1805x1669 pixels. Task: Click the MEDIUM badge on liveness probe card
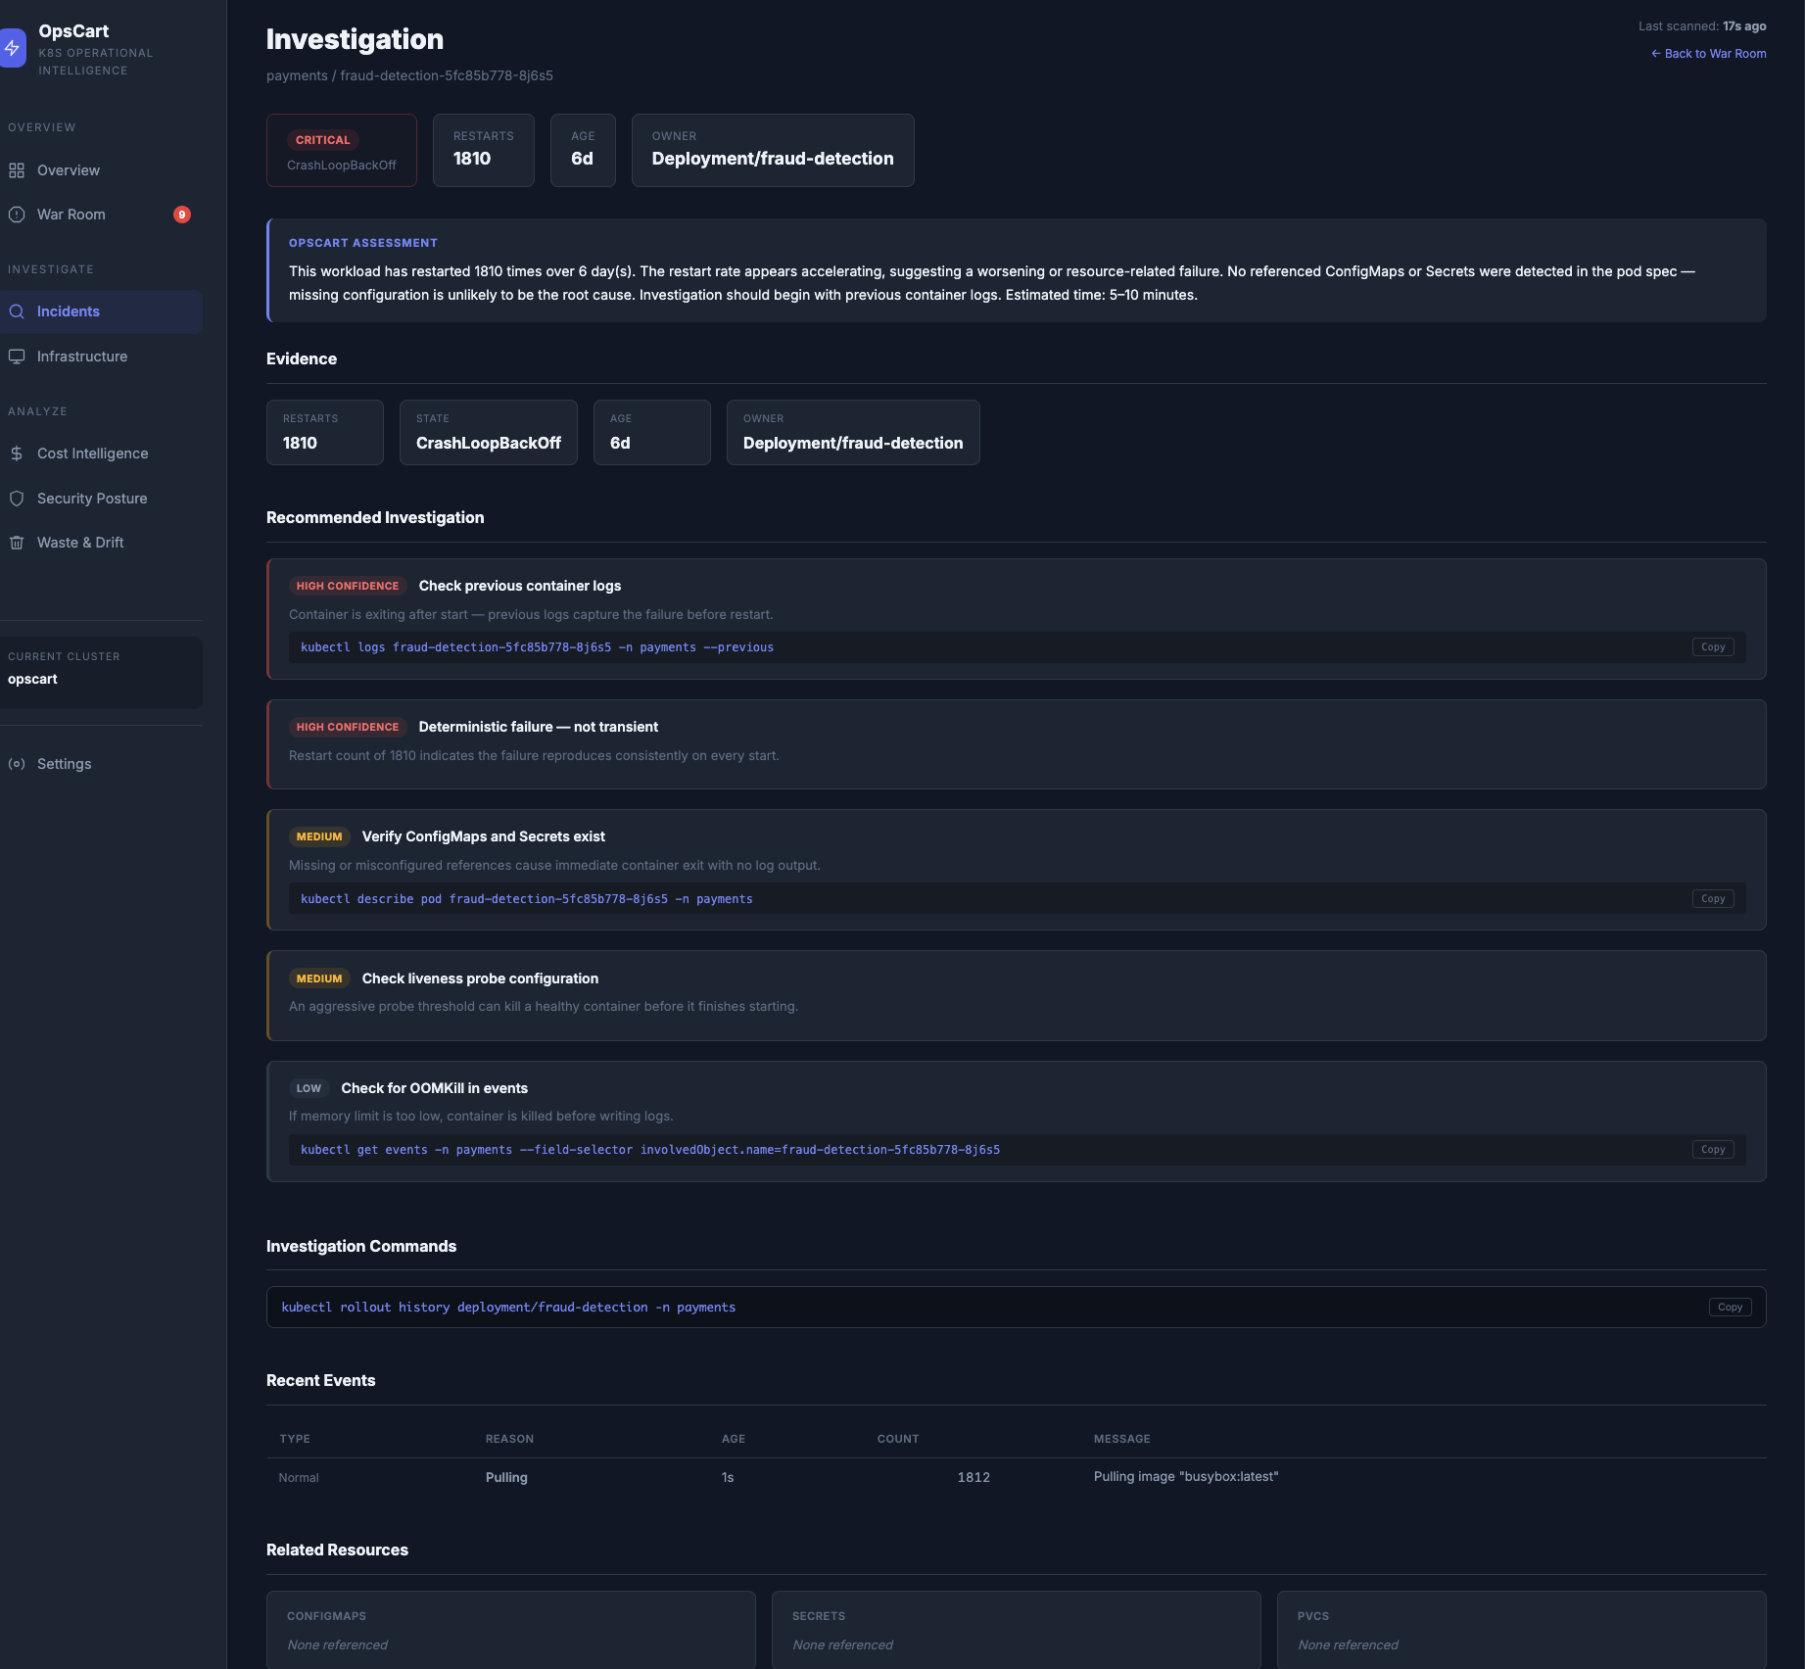coord(319,978)
